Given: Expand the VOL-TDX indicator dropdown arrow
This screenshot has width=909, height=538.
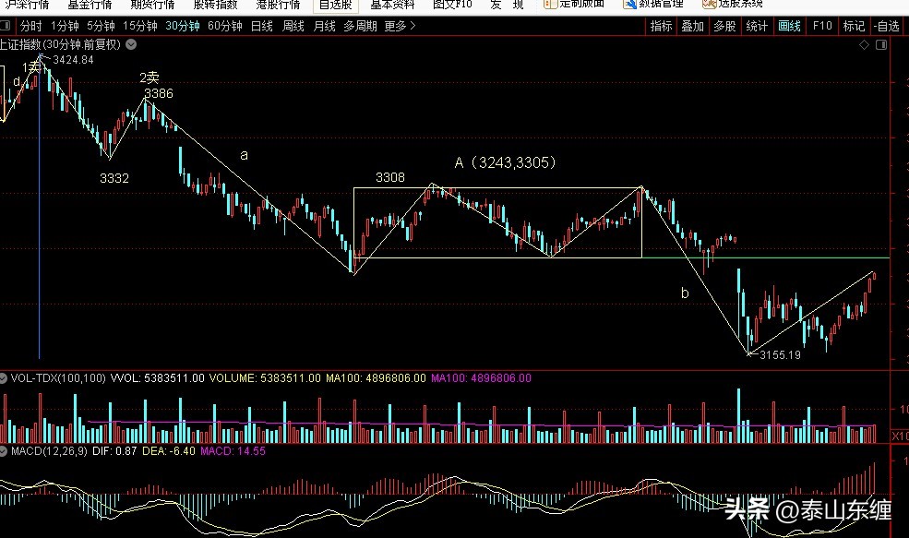Looking at the screenshot, I should point(4,378).
